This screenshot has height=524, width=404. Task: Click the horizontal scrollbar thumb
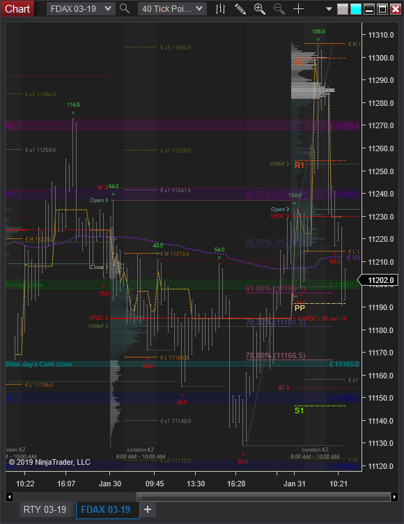pos(263,497)
